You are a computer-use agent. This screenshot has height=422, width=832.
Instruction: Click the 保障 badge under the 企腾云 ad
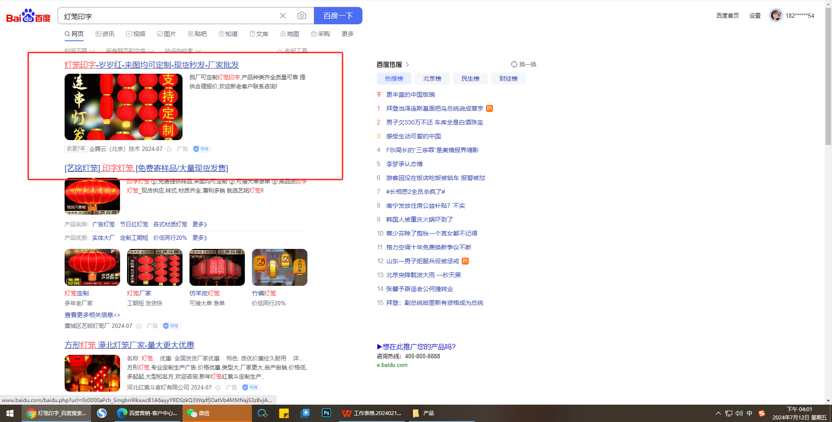coord(202,149)
